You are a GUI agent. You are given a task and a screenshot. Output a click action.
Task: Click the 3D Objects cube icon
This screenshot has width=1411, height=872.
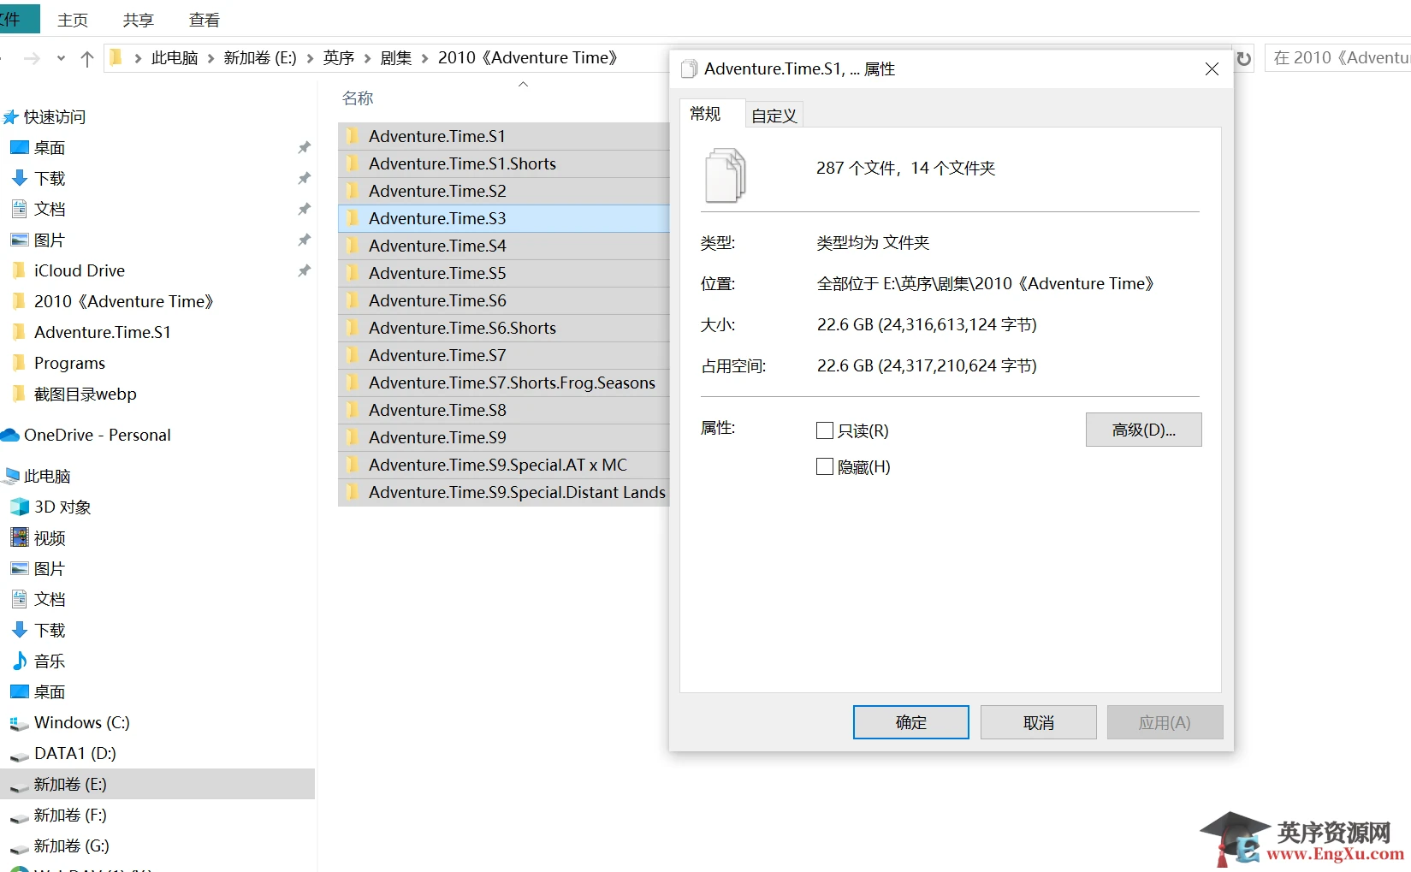click(x=19, y=507)
